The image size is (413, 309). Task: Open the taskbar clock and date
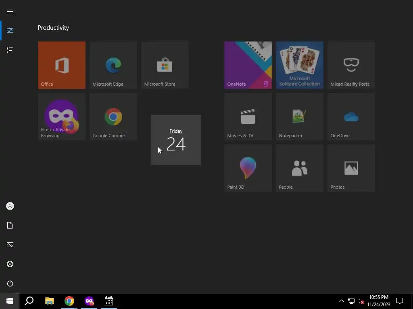378,301
